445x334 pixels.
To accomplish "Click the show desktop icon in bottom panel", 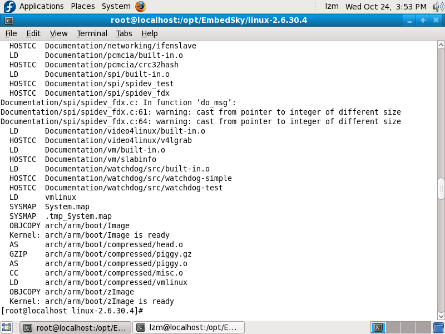I will [7, 327].
